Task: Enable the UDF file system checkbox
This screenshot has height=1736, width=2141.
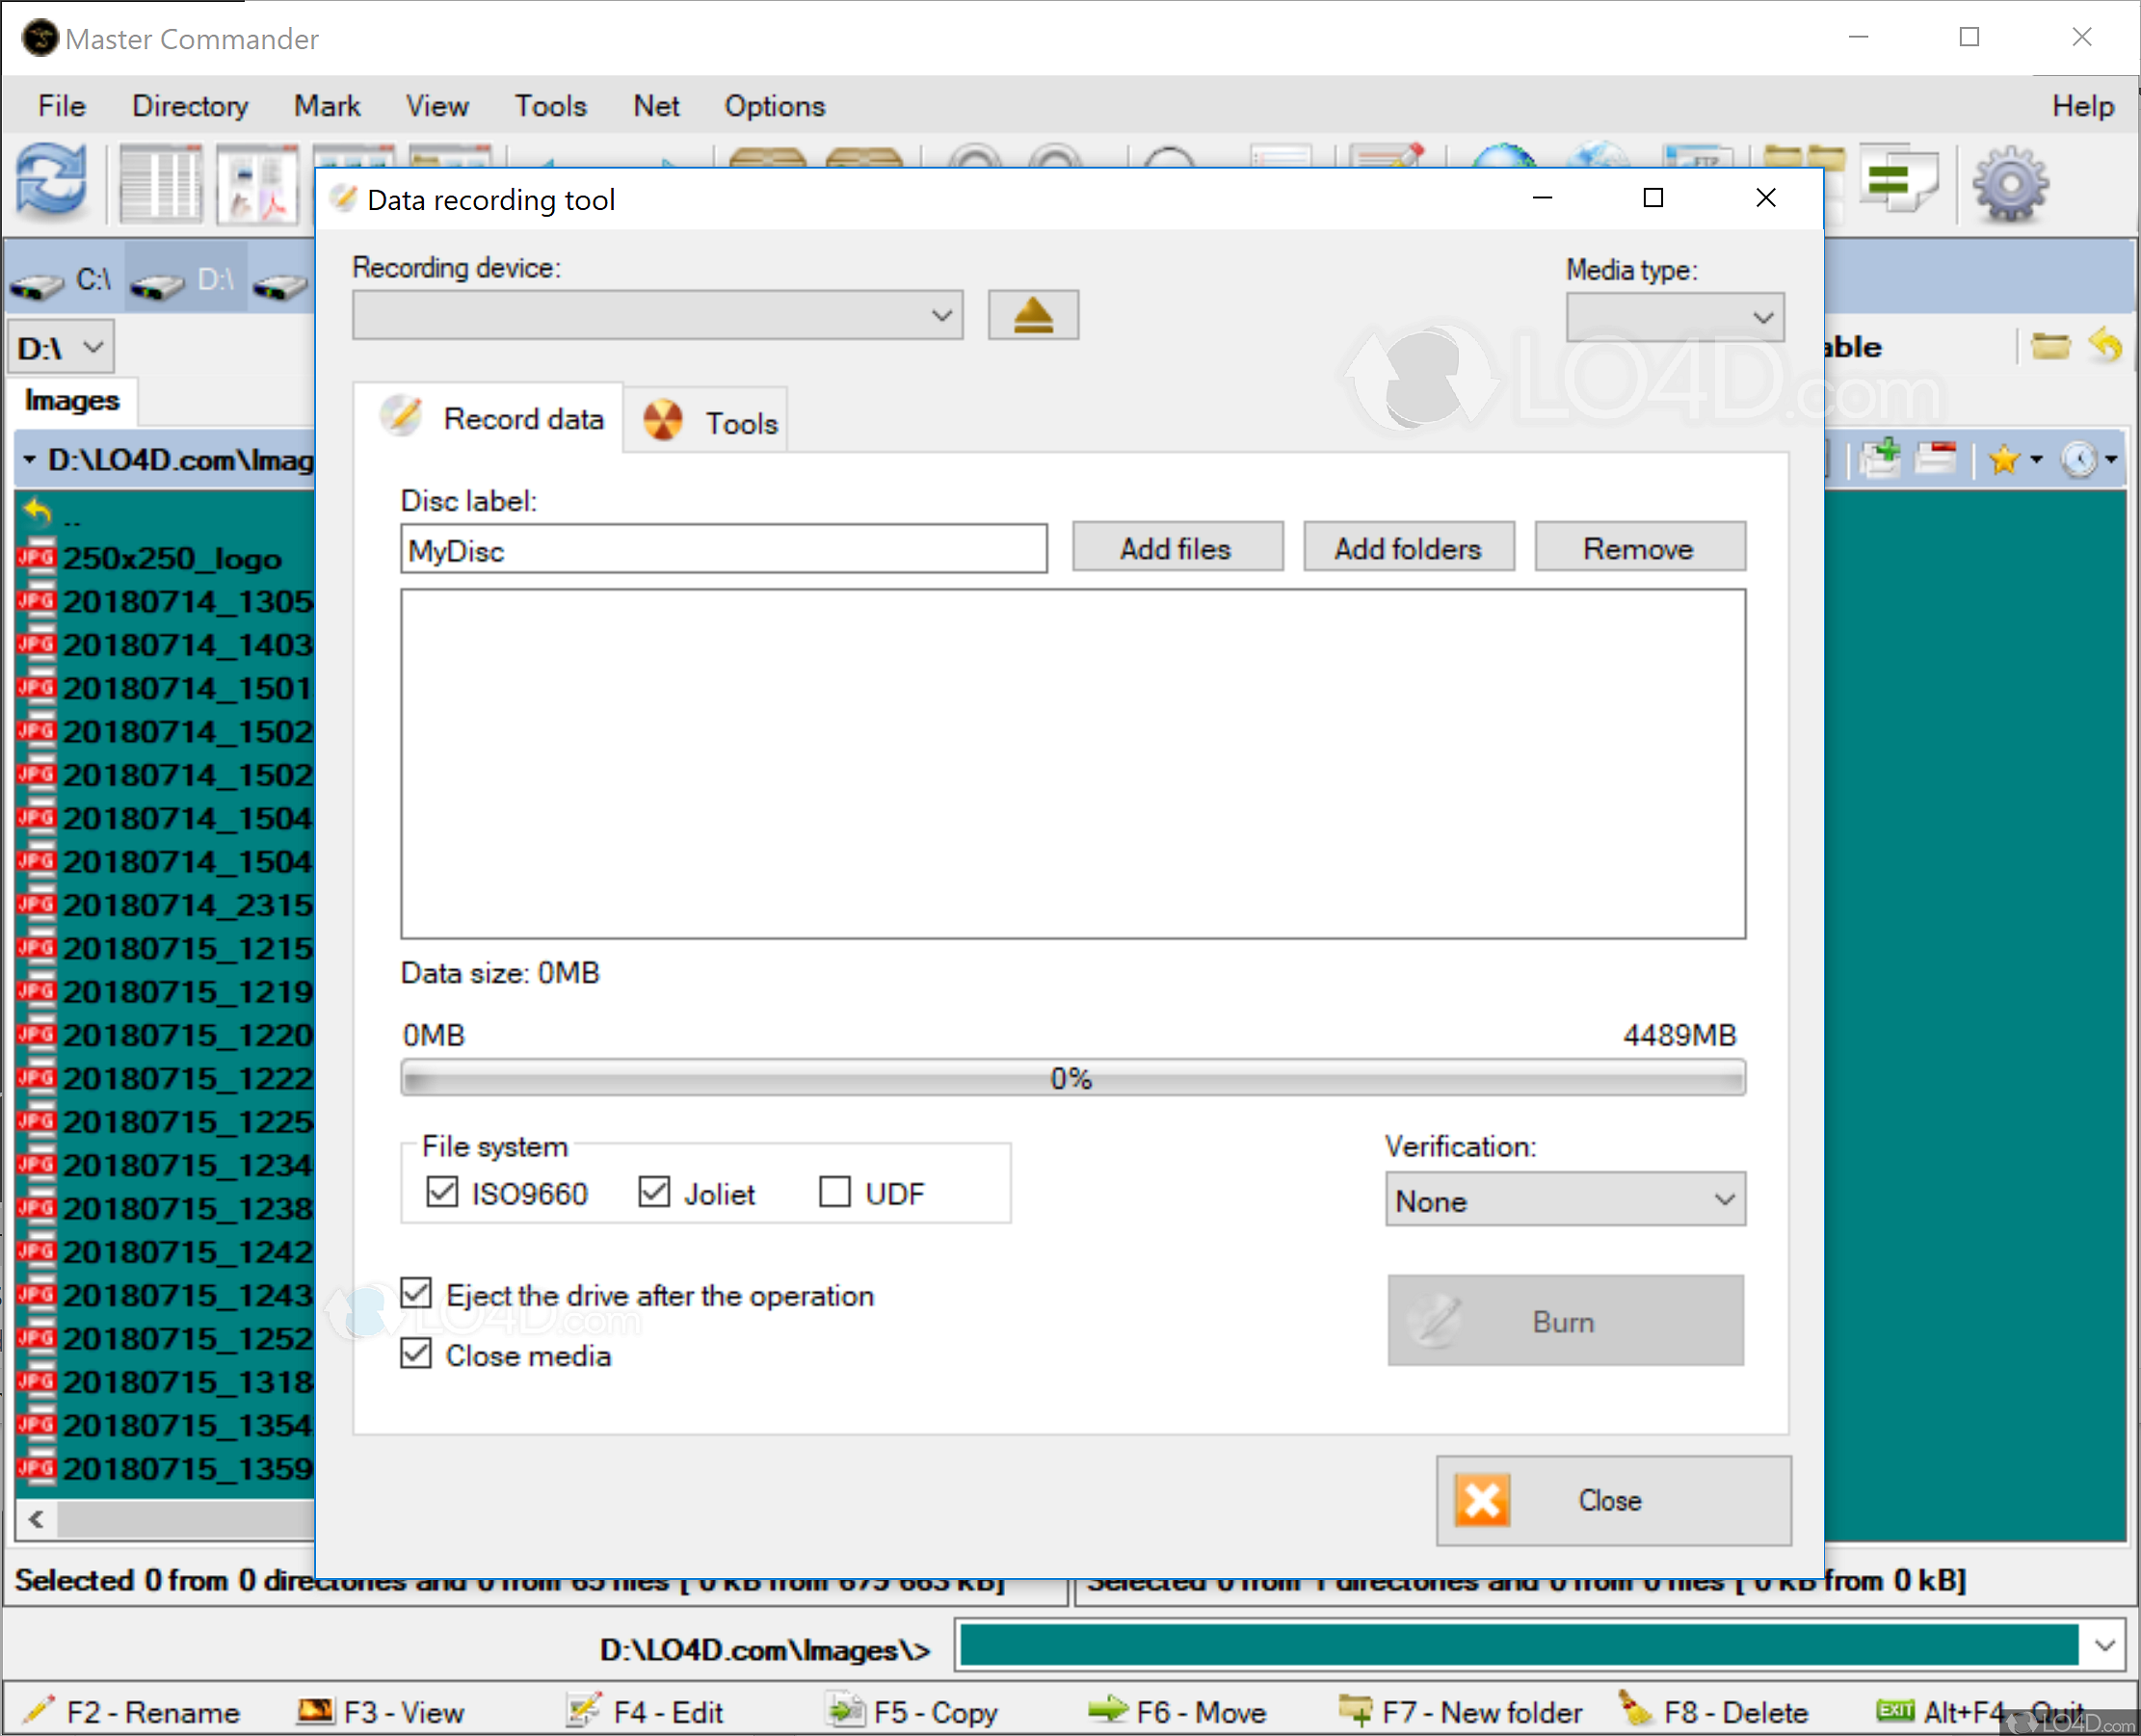Action: (x=835, y=1192)
